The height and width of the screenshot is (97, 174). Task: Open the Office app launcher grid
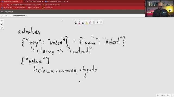[x=2, y=12]
